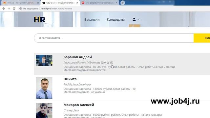Close the 'Письмо Re: Привет' tab
The width and height of the screenshot is (210, 118).
pos(38,3)
